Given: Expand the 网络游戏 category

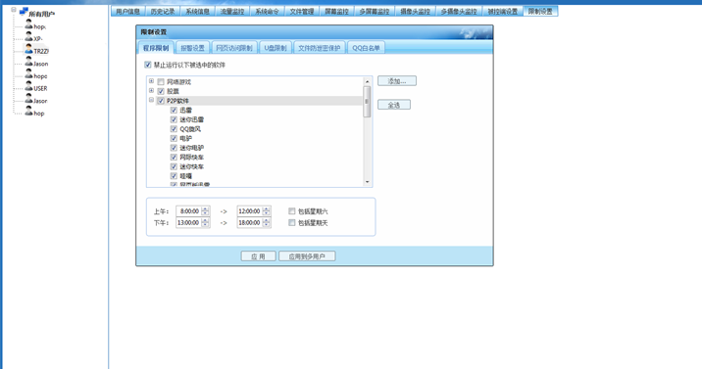Looking at the screenshot, I should [x=151, y=81].
